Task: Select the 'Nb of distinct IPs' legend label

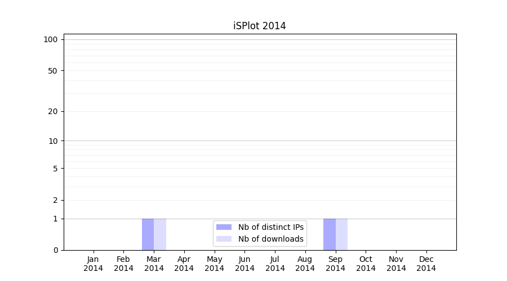Action: coord(270,227)
